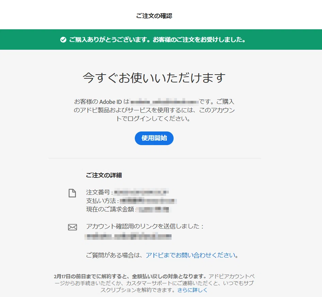Screen dimensions: 322x297
Task: Open the アドビまでお問い合わせください link
Action: [x=191, y=255]
